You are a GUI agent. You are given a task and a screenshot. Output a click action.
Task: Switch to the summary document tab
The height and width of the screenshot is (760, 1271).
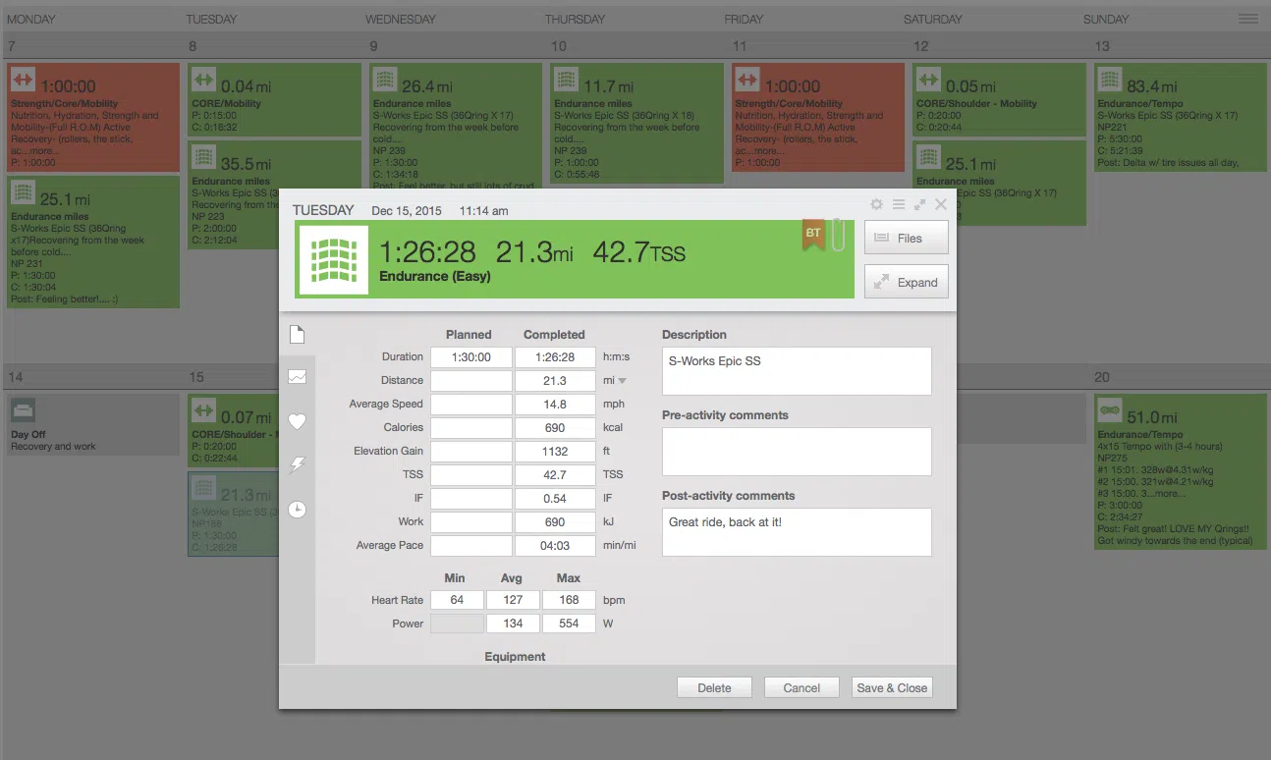tap(297, 335)
